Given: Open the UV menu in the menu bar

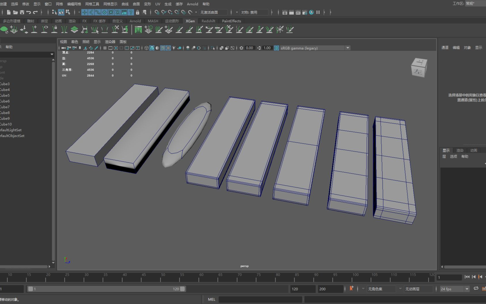Looking at the screenshot, I should click(158, 4).
